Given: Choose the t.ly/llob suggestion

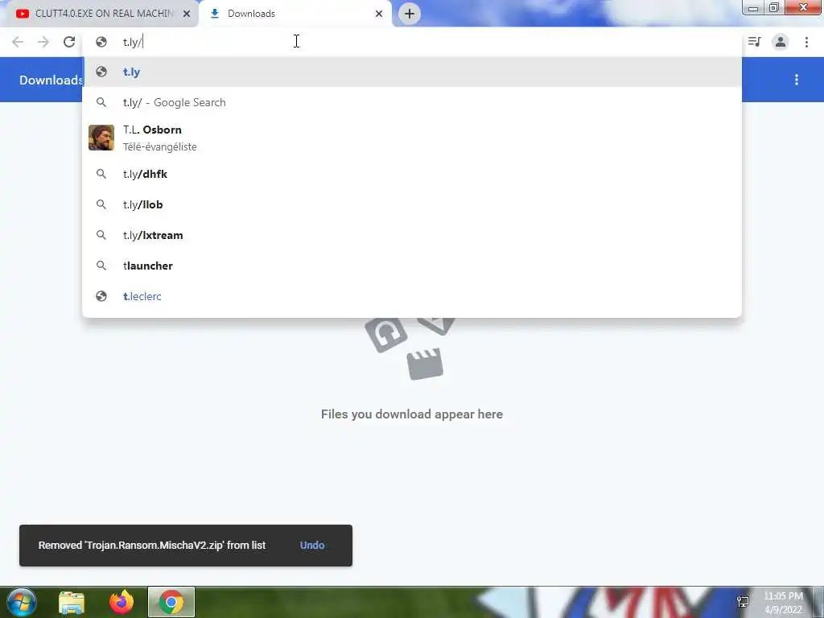Looking at the screenshot, I should pos(412,204).
